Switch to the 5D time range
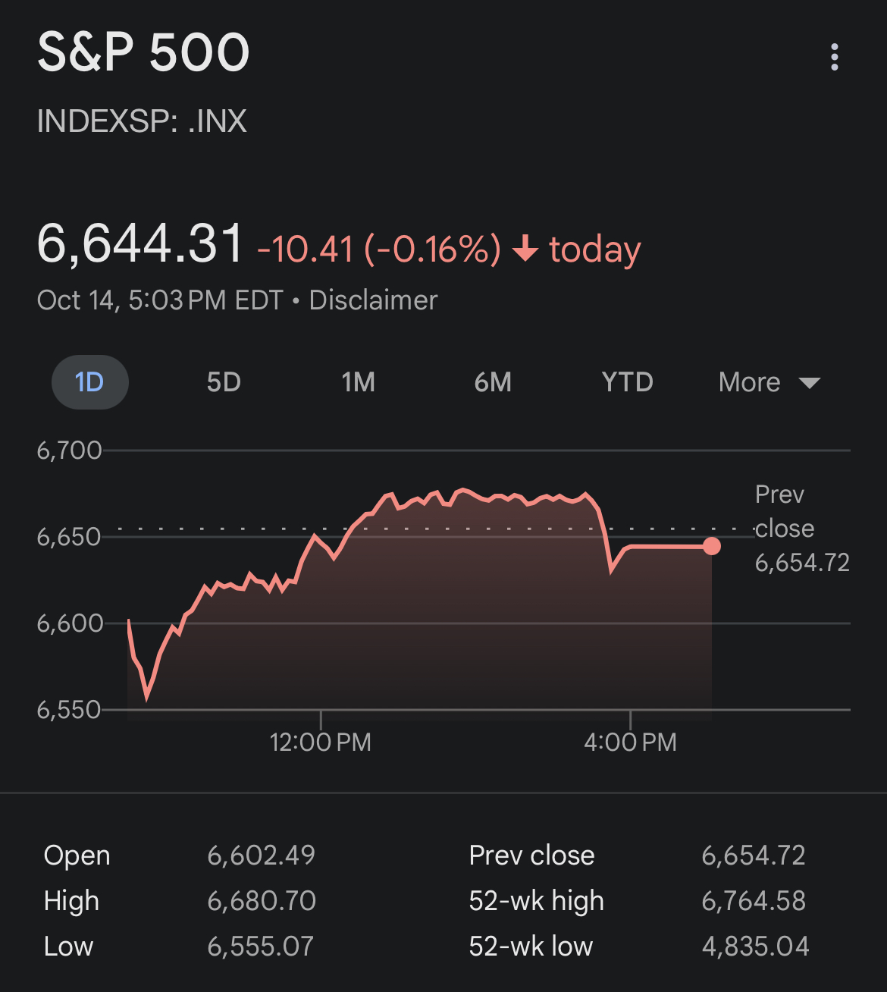The height and width of the screenshot is (992, 887). pyautogui.click(x=224, y=382)
